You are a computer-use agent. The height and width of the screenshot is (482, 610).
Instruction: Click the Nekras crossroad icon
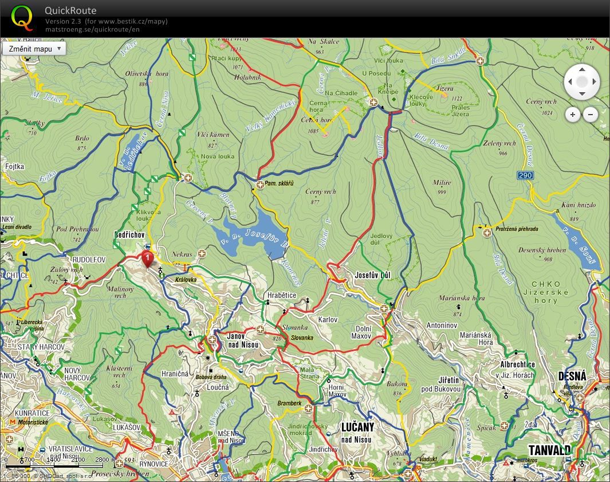pos(202,254)
